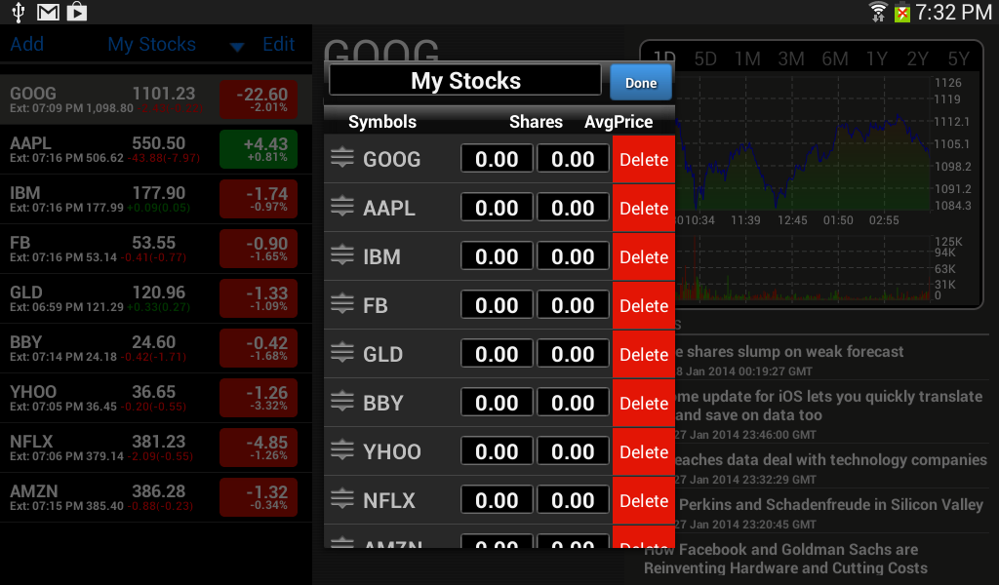The height and width of the screenshot is (585, 999).
Task: Edit GOOG shares field
Action: point(497,159)
